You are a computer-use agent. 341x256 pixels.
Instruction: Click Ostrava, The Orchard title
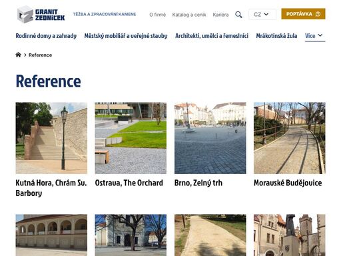pyautogui.click(x=129, y=183)
